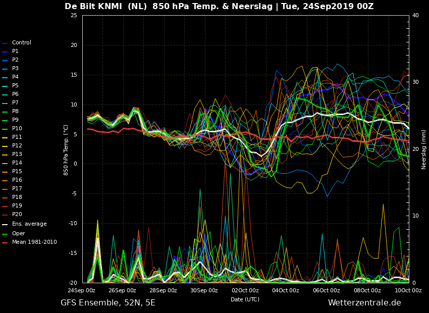This screenshot has width=429, height=313.
Task: Click the P5 legend label
Action: (15, 85)
